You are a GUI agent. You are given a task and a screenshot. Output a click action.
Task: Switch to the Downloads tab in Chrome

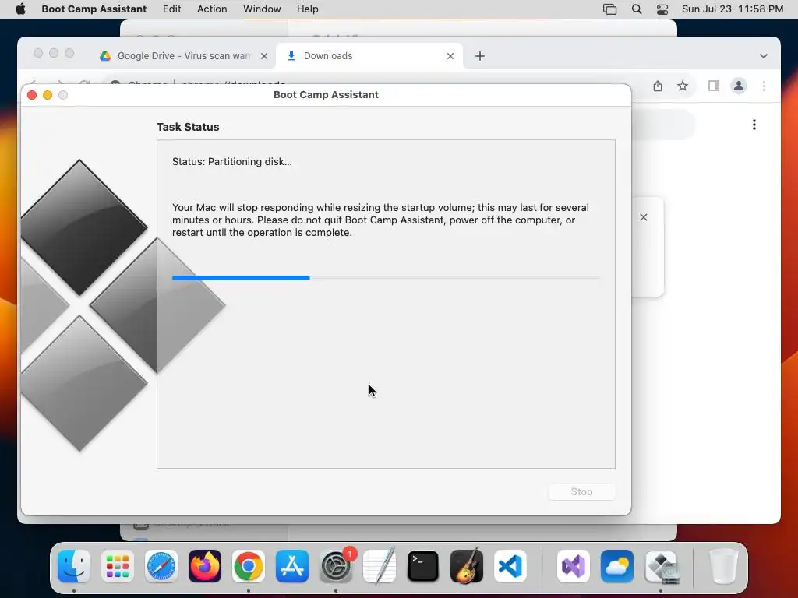369,56
